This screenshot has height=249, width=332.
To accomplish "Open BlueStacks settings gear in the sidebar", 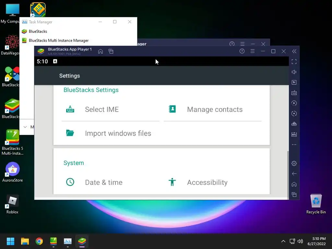I will click(294, 163).
